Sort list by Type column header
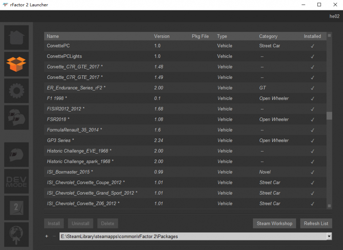The image size is (343, 250). [222, 36]
